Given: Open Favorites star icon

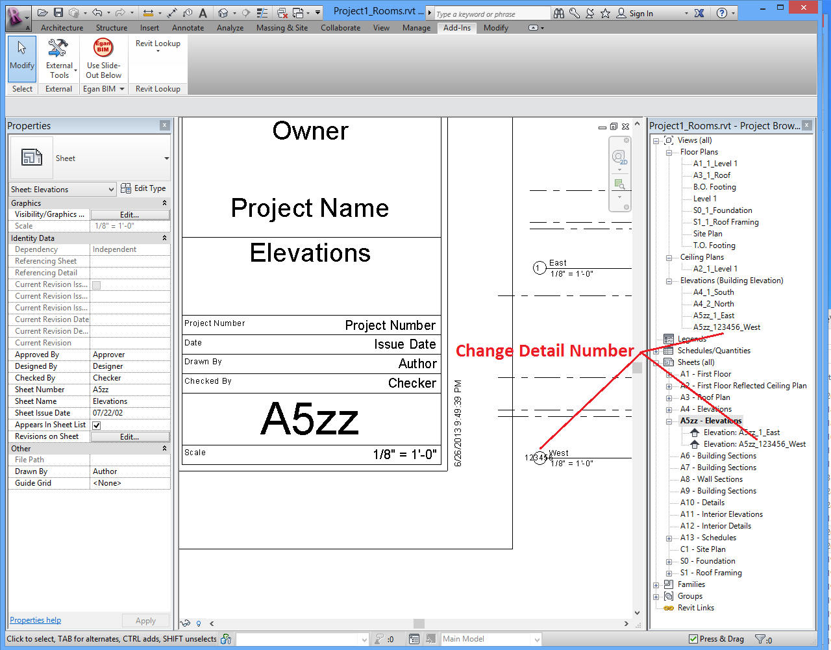Looking at the screenshot, I should pyautogui.click(x=606, y=13).
